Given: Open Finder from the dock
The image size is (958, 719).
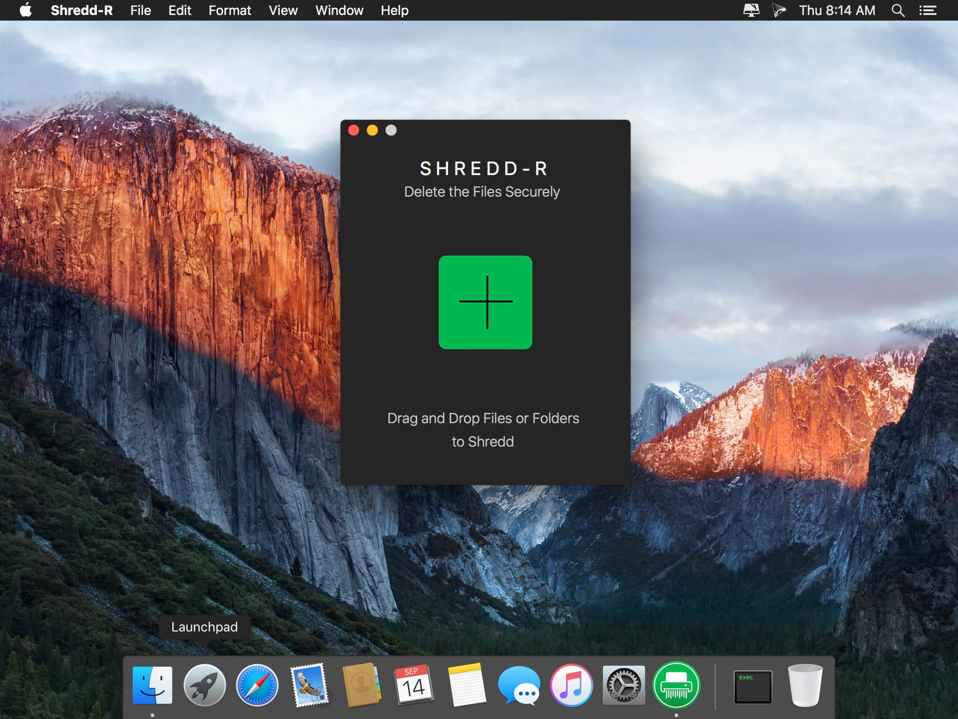Looking at the screenshot, I should pyautogui.click(x=152, y=685).
